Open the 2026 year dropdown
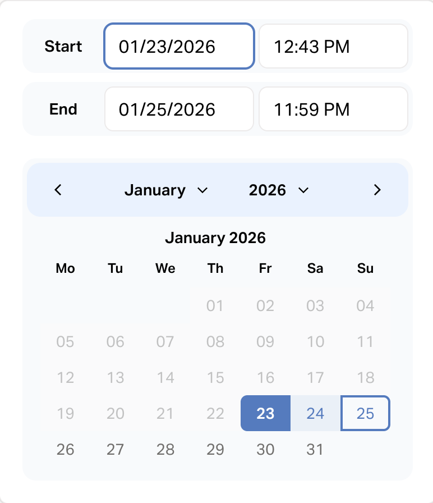 pos(279,190)
